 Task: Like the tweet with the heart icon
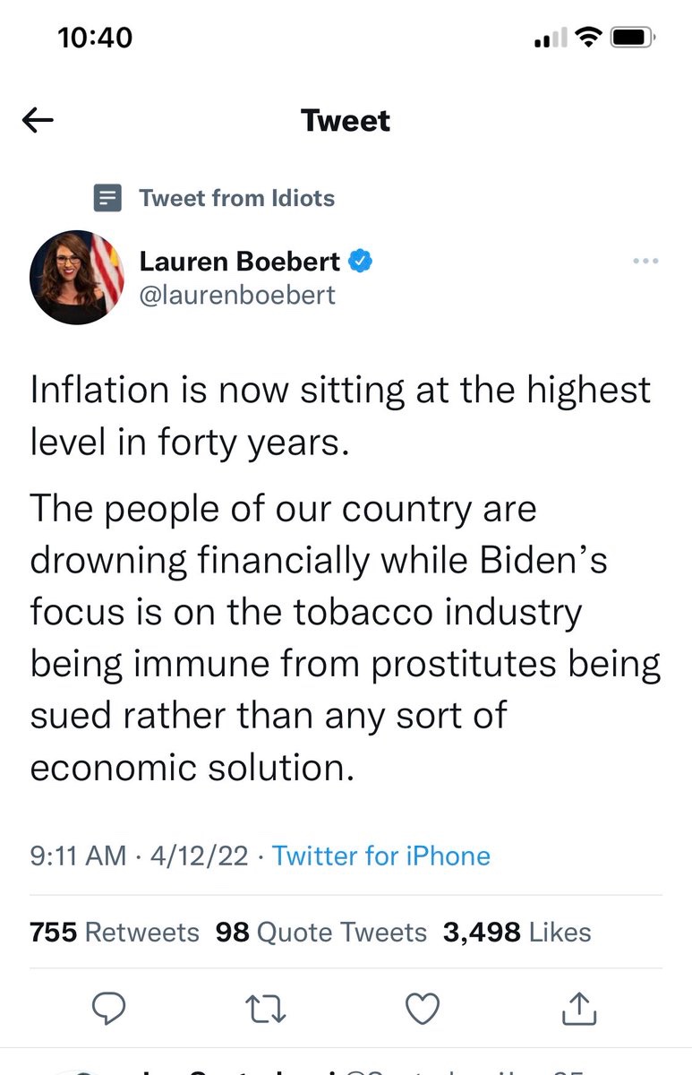tap(422, 1010)
